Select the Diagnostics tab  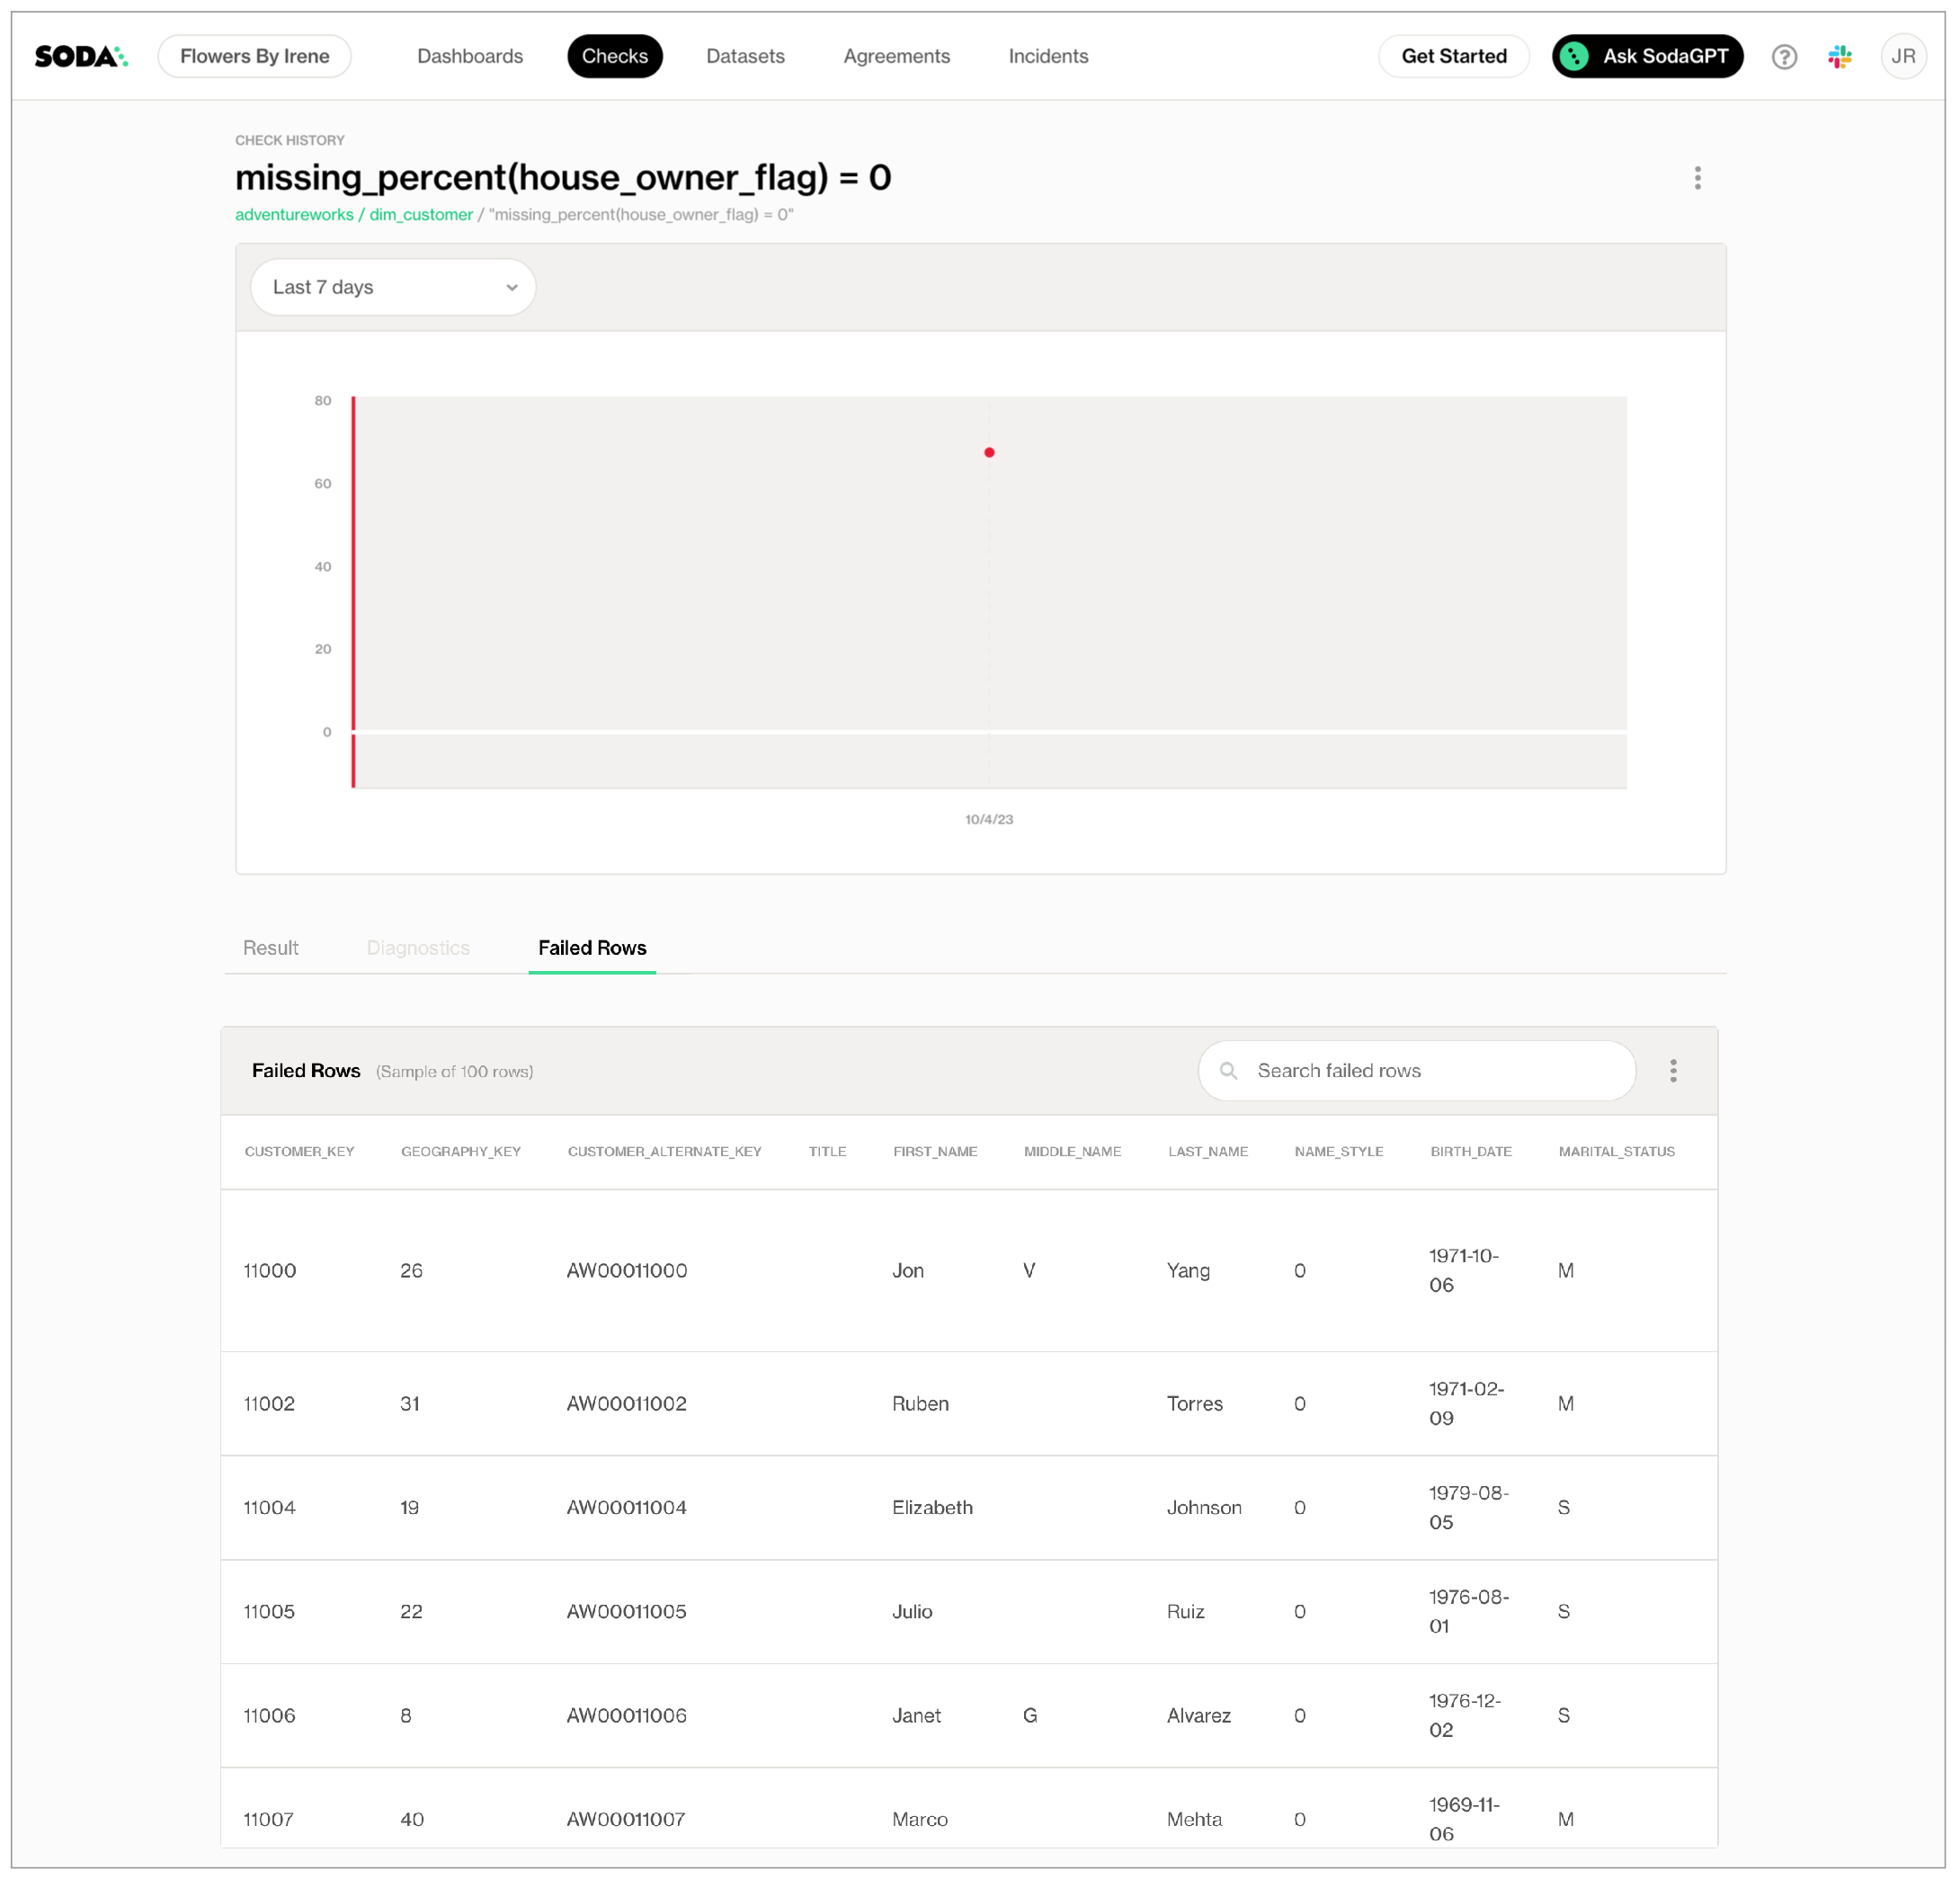pyautogui.click(x=418, y=948)
